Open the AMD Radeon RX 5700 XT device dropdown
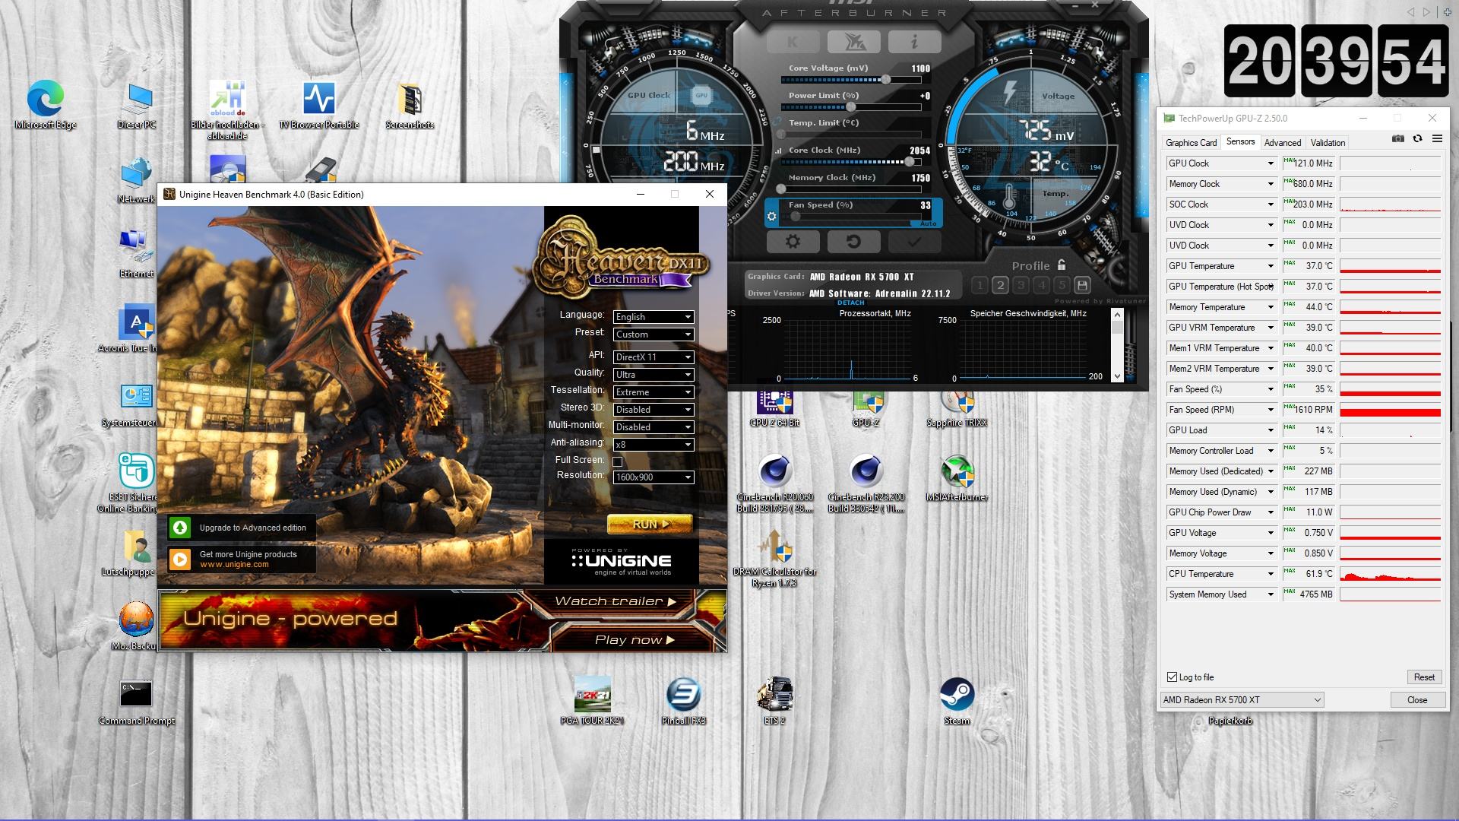The height and width of the screenshot is (821, 1459). coord(1242,700)
